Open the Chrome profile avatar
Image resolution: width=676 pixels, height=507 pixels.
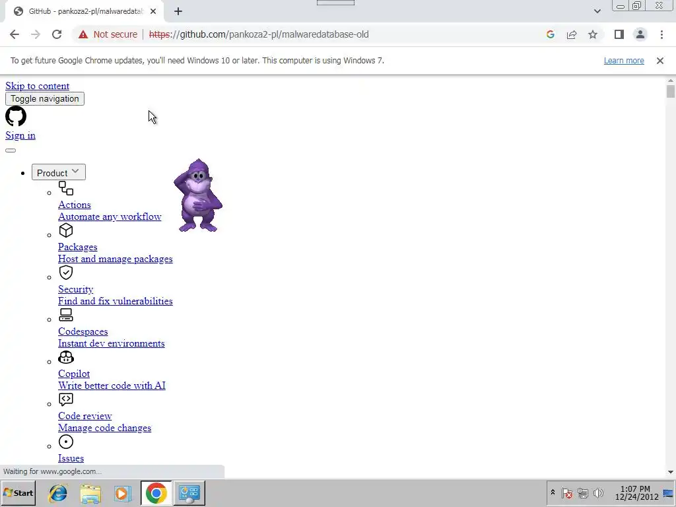coord(640,34)
